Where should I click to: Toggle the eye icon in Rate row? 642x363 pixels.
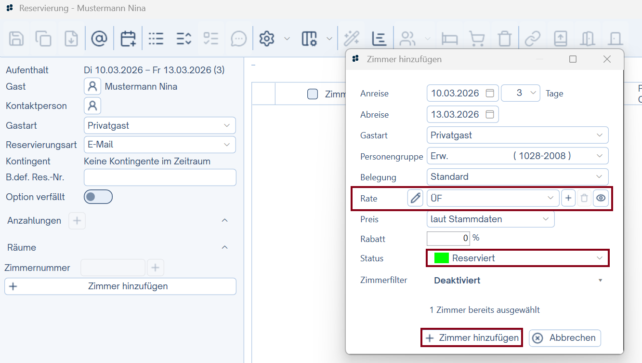pos(601,198)
